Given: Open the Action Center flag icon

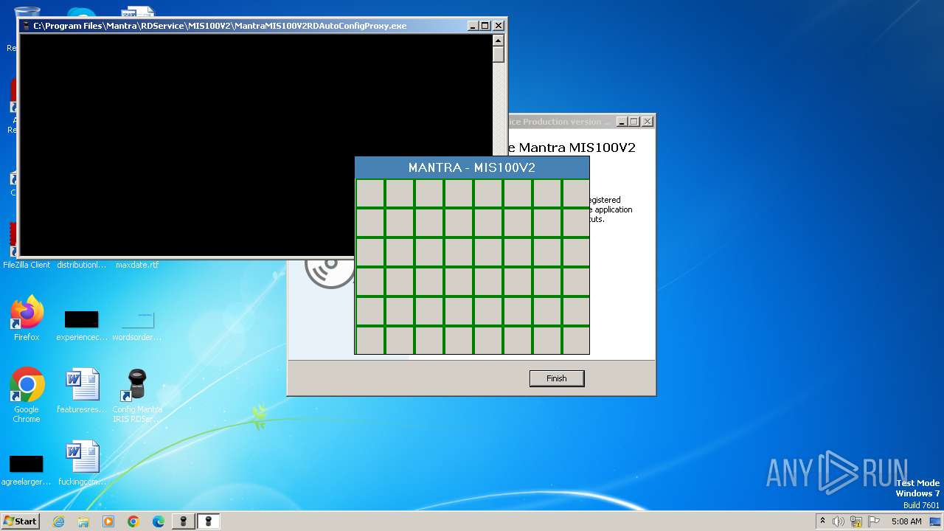Looking at the screenshot, I should pos(874,521).
